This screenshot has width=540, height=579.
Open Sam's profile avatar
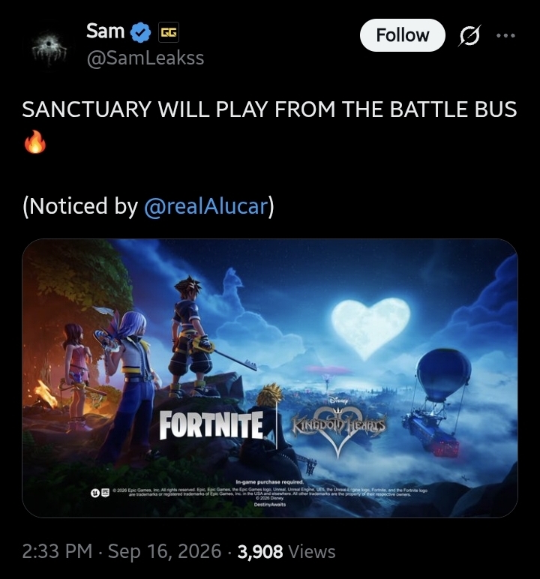49,47
